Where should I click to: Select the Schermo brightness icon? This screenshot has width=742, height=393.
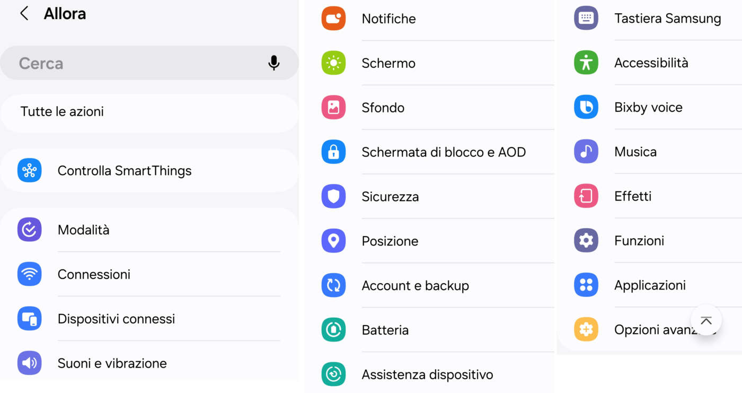pos(333,63)
